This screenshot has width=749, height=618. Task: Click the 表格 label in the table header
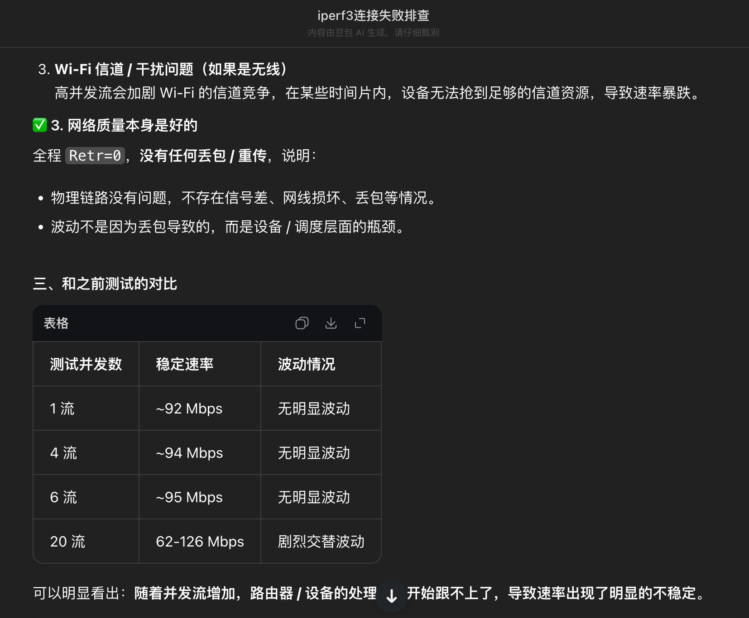tap(56, 323)
